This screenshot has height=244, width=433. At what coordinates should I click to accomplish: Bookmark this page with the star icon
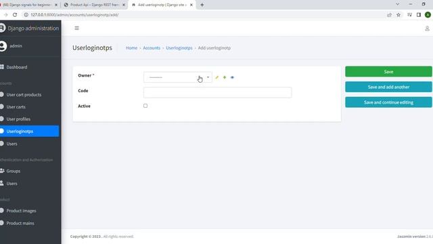click(x=398, y=15)
